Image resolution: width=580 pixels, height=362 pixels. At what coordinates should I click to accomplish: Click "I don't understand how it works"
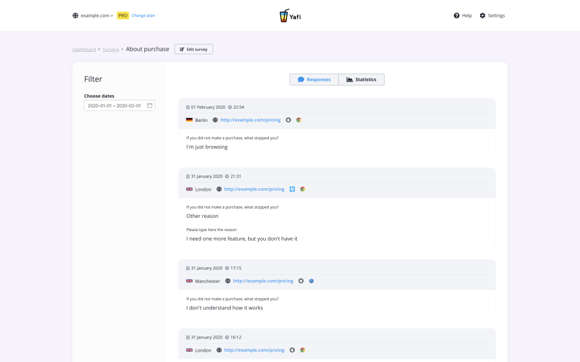225,308
